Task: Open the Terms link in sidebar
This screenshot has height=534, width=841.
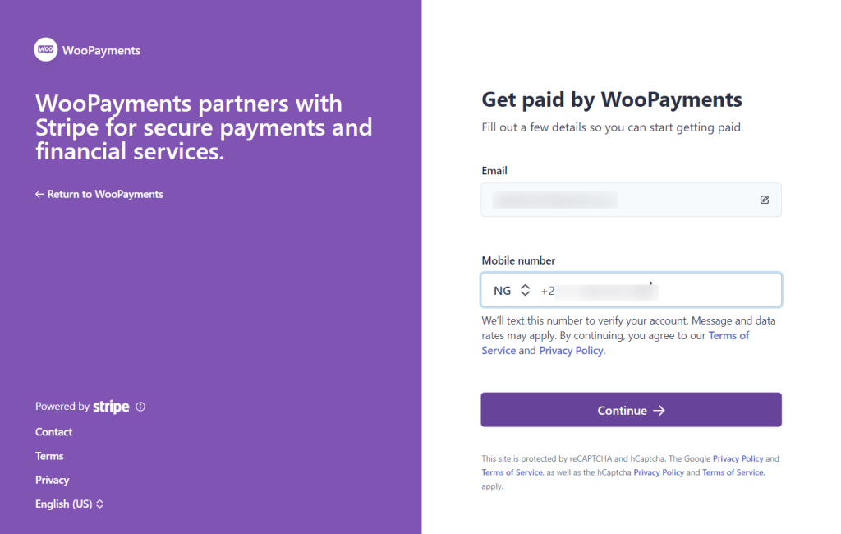Action: [x=49, y=456]
